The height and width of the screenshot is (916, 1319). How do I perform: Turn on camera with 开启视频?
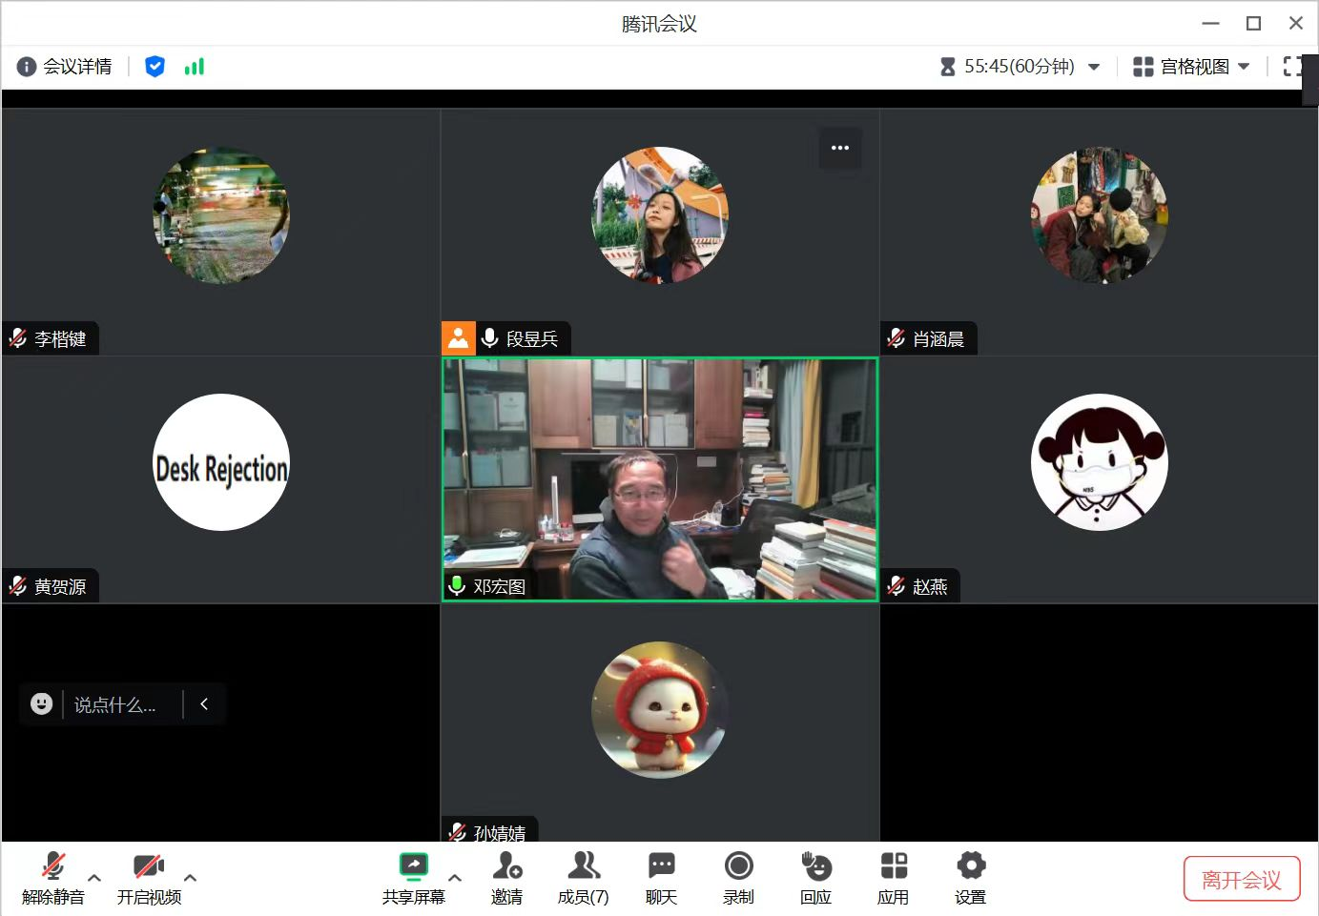click(149, 878)
